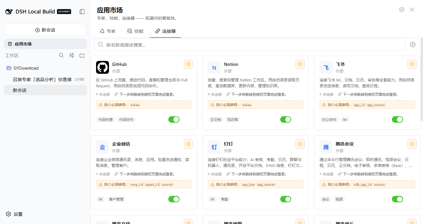Image resolution: width=423 pixels, height=224 pixels.
Task: Click the GitHub octocat logo
Action: [103, 67]
